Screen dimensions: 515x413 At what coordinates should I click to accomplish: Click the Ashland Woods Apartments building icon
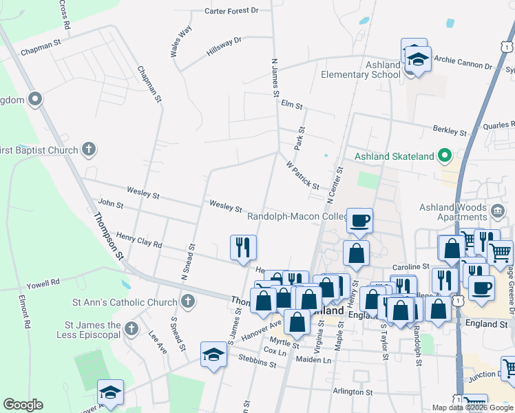point(498,211)
